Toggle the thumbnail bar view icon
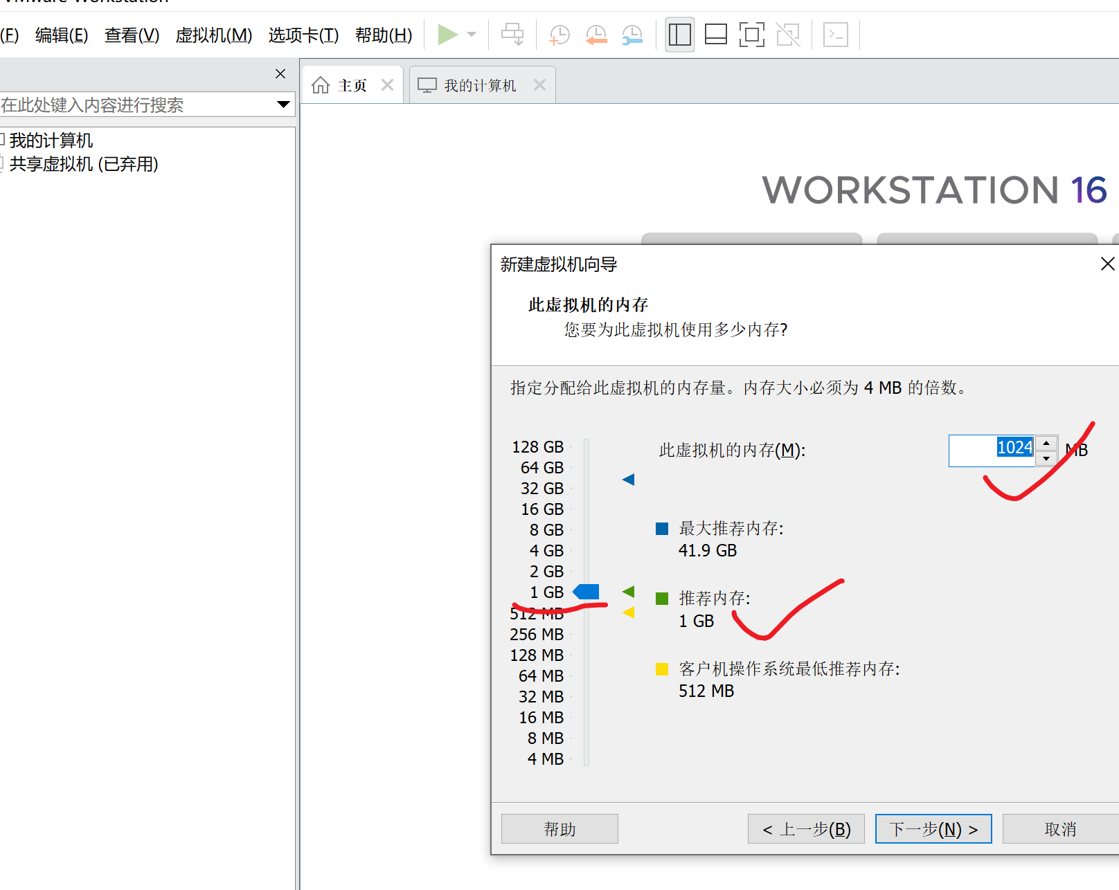1119x890 pixels. pos(716,35)
